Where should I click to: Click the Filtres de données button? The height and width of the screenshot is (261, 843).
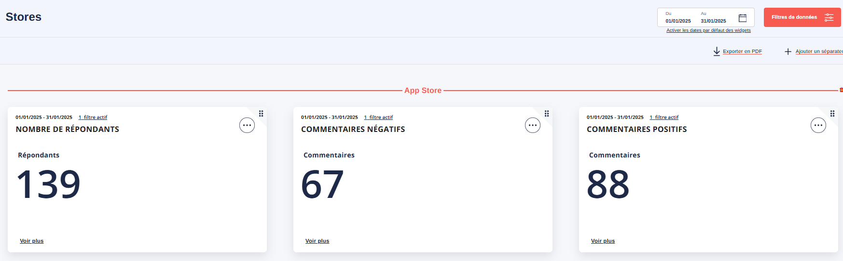click(802, 17)
